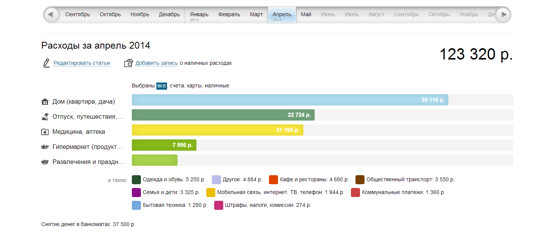Switch to Ноябрь month tab before Декабрь
Screen dimensions: 550x243
pos(140,15)
